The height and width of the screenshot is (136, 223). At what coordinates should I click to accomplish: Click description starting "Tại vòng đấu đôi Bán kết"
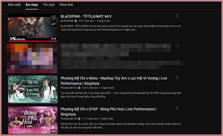pyautogui.click(x=121, y=95)
